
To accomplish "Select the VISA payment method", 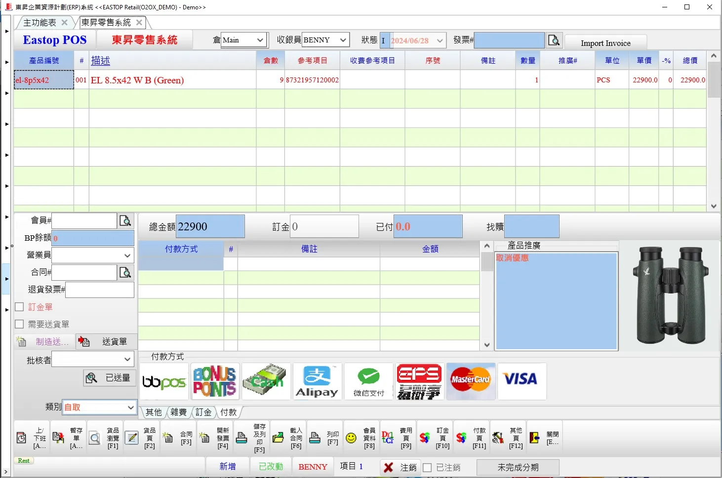I will click(521, 381).
